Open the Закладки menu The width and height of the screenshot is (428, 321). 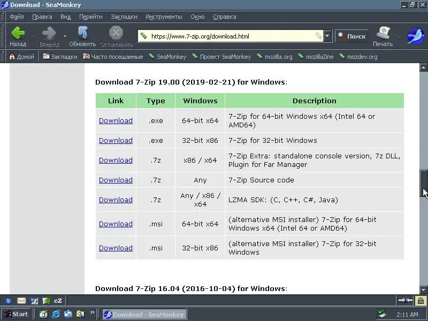coord(124,17)
